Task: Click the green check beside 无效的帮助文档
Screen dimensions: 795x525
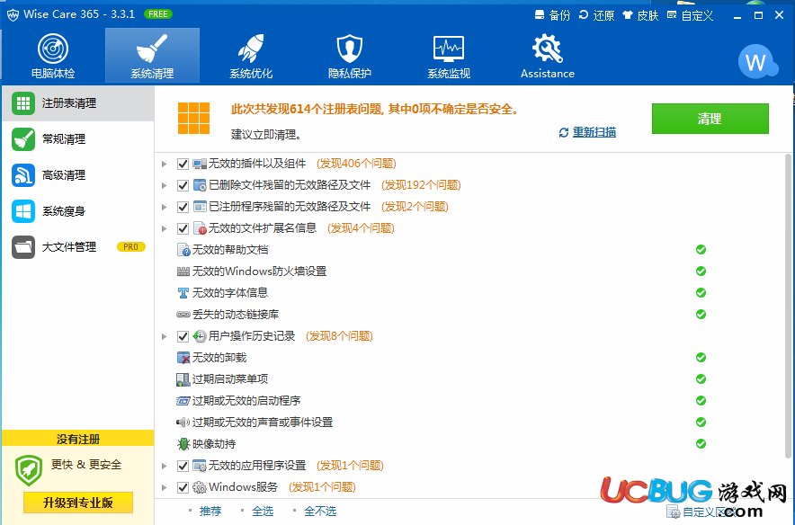Action: click(x=701, y=249)
